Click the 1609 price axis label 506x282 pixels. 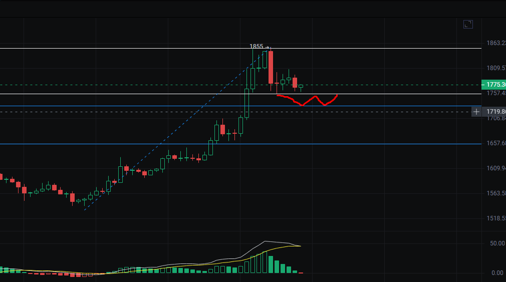pos(496,168)
